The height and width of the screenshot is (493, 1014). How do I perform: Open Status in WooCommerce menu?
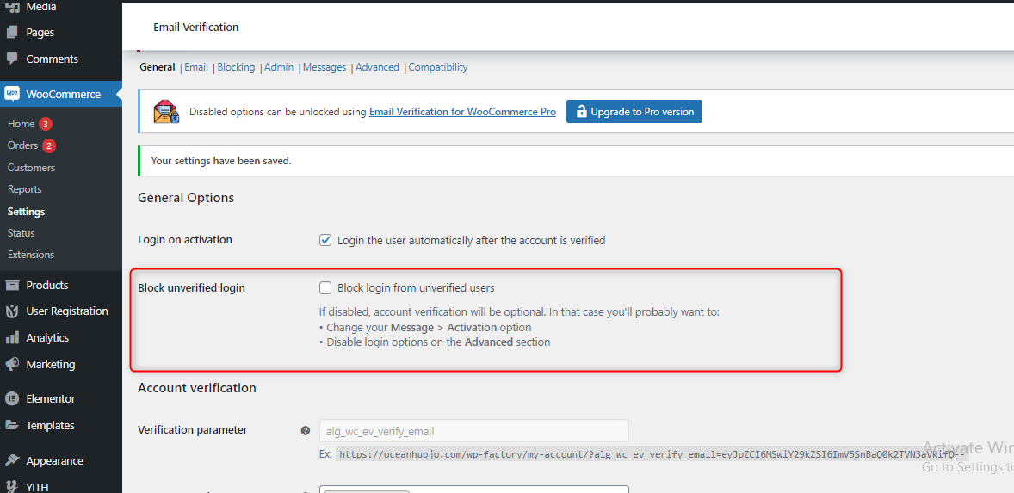pos(22,232)
